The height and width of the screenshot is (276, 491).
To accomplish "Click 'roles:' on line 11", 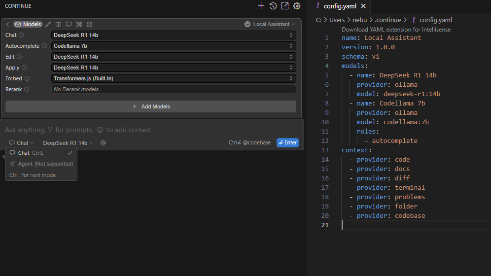I will click(368, 132).
